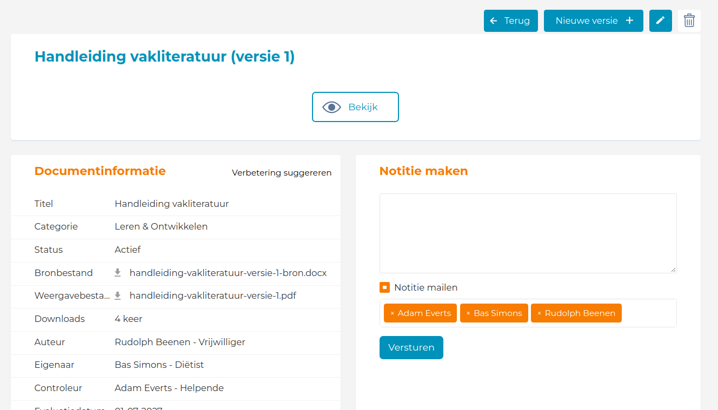Go back with the Terug button
This screenshot has width=718, height=410.
(510, 21)
